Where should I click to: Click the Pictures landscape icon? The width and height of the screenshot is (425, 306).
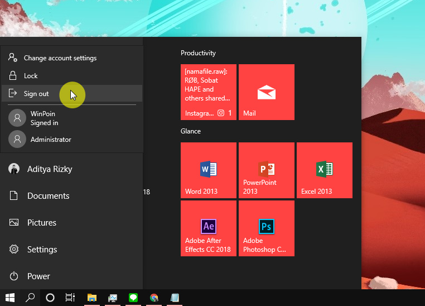point(14,222)
